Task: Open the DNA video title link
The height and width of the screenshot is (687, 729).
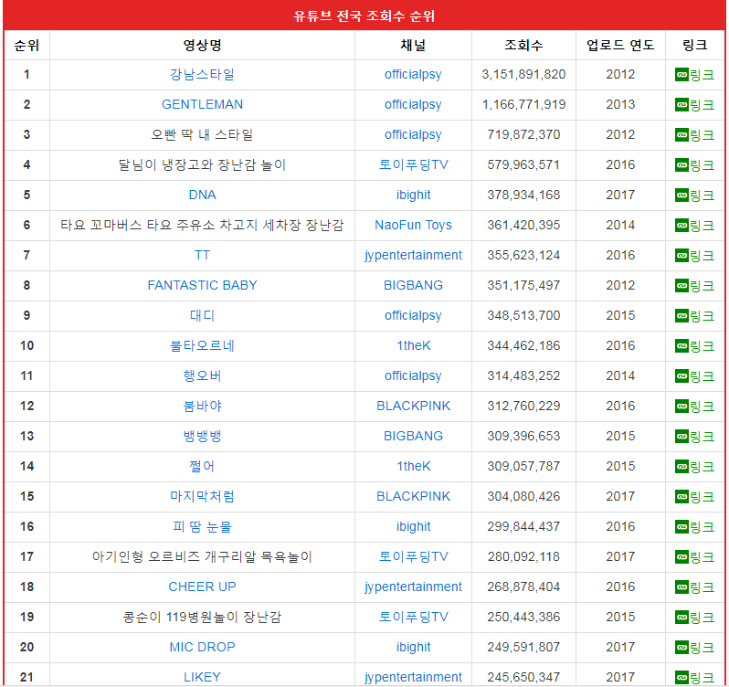Action: tap(202, 195)
